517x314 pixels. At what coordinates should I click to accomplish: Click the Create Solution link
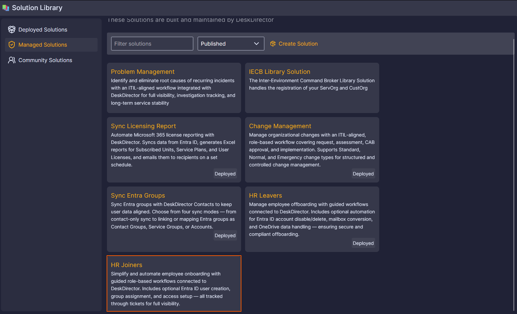[298, 44]
